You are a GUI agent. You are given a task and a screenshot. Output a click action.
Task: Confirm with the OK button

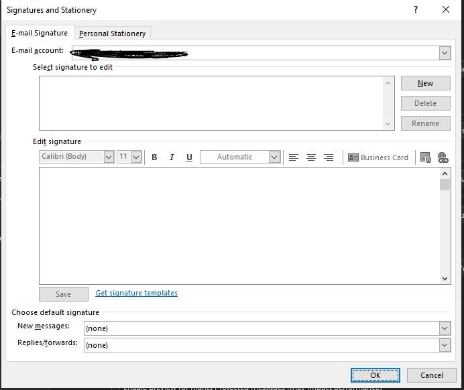(375, 375)
